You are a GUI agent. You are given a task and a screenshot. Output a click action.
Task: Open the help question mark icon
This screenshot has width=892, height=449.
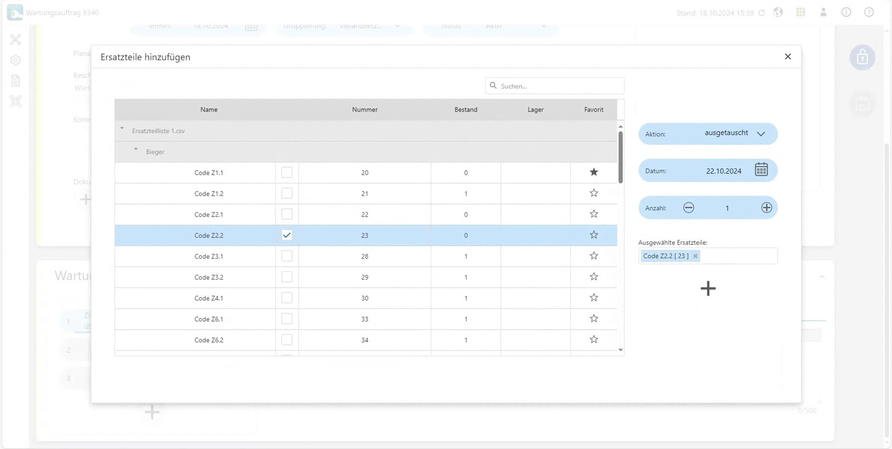click(869, 12)
